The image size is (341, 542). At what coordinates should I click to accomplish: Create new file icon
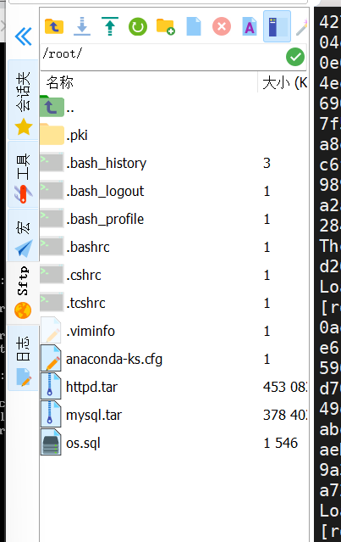pyautogui.click(x=194, y=26)
